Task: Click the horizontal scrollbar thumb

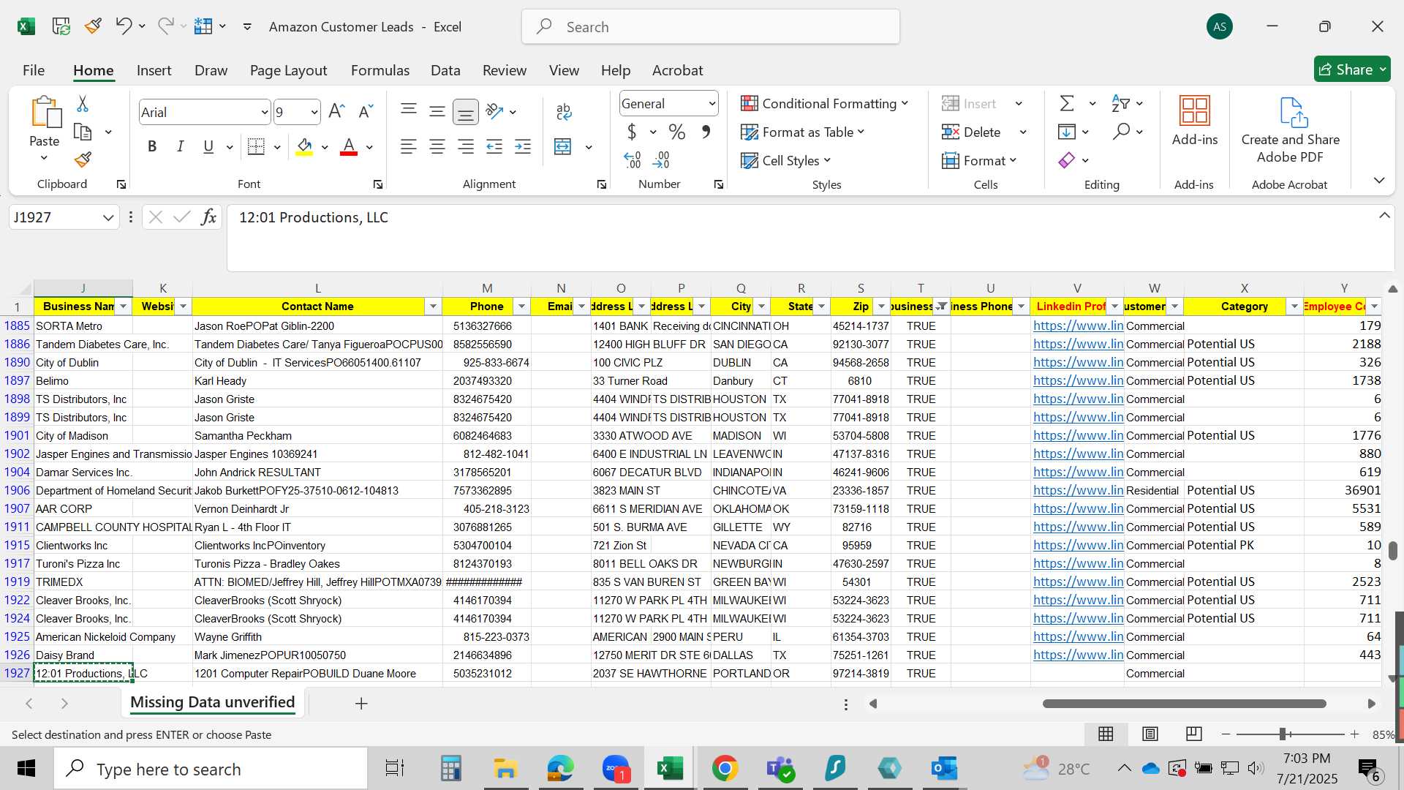Action: point(1184,704)
